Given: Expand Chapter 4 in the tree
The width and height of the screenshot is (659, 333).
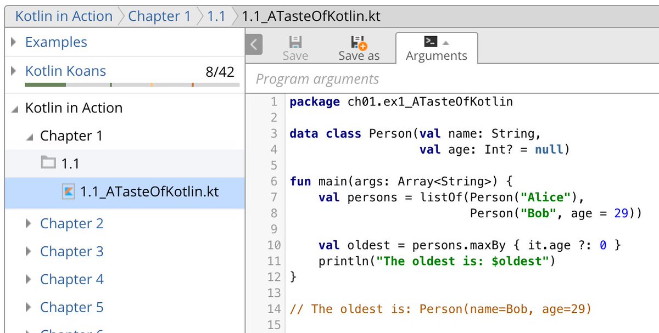Looking at the screenshot, I should [29, 280].
